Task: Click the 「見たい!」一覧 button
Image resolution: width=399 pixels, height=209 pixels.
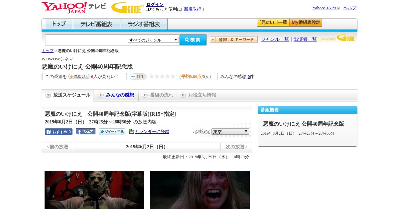Action: pos(273,23)
